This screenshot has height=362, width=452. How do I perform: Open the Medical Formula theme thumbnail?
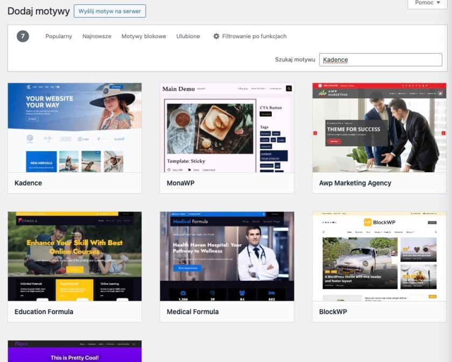(x=227, y=256)
